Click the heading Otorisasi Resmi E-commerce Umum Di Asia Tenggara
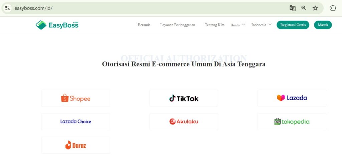Screen dimensions: 342x164 click(x=184, y=64)
